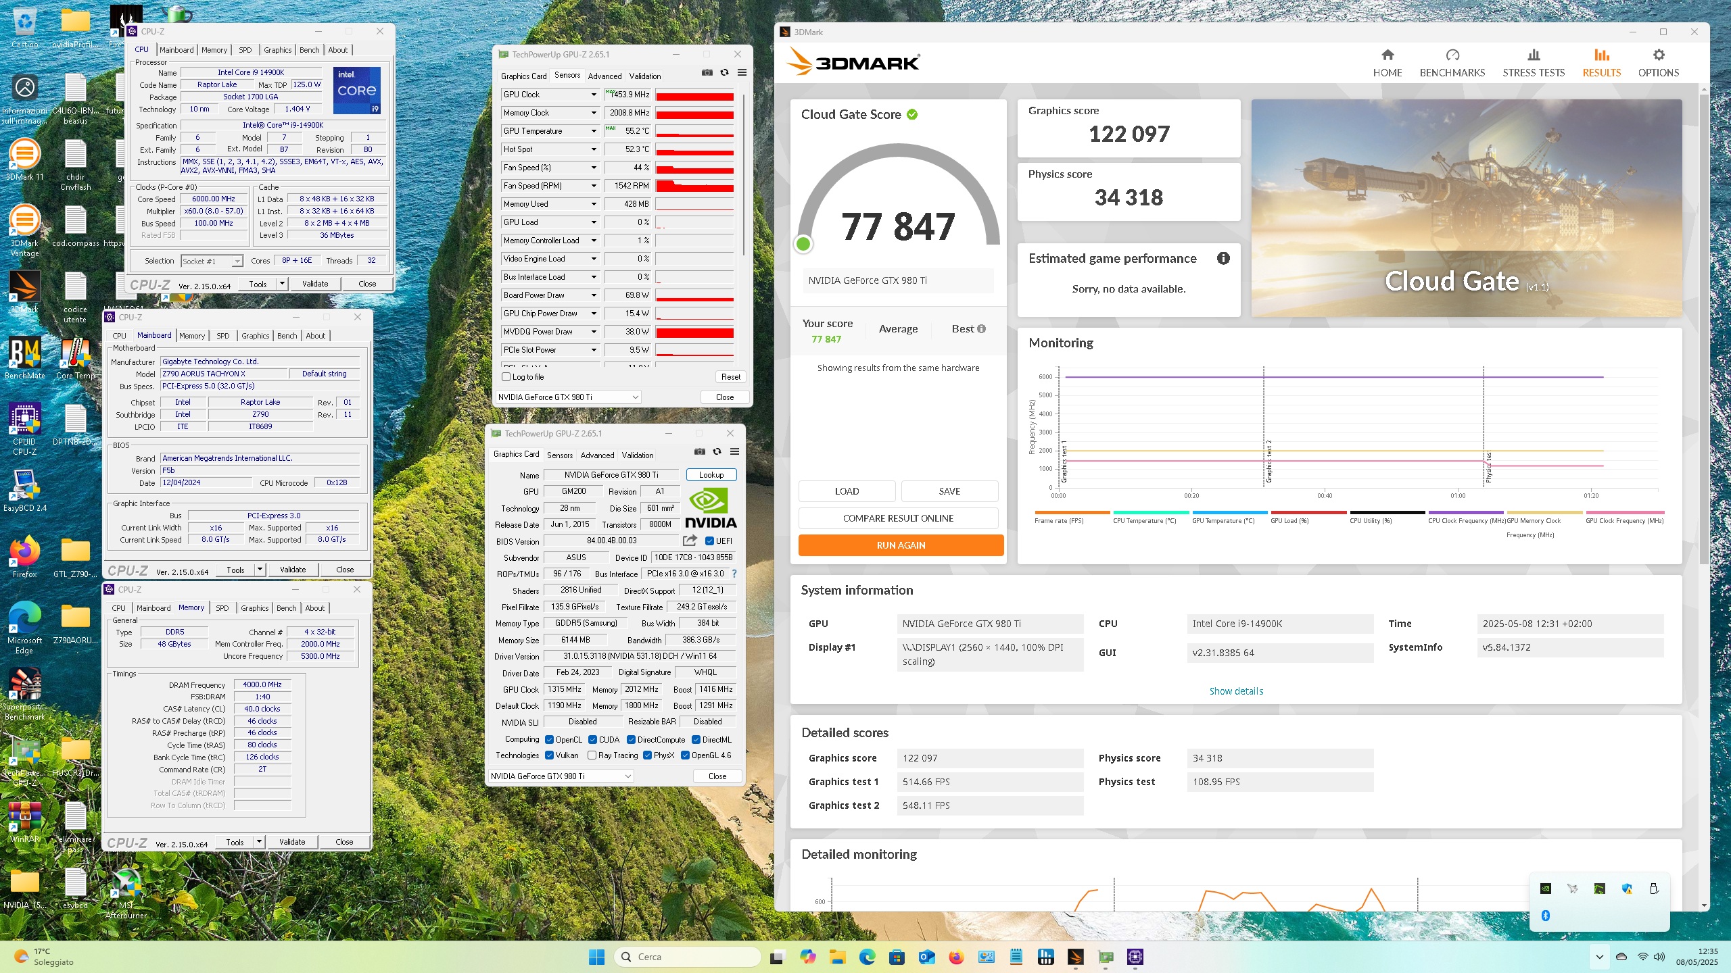Toggle the DirectML checkbox
This screenshot has width=1731, height=973.
[x=696, y=740]
